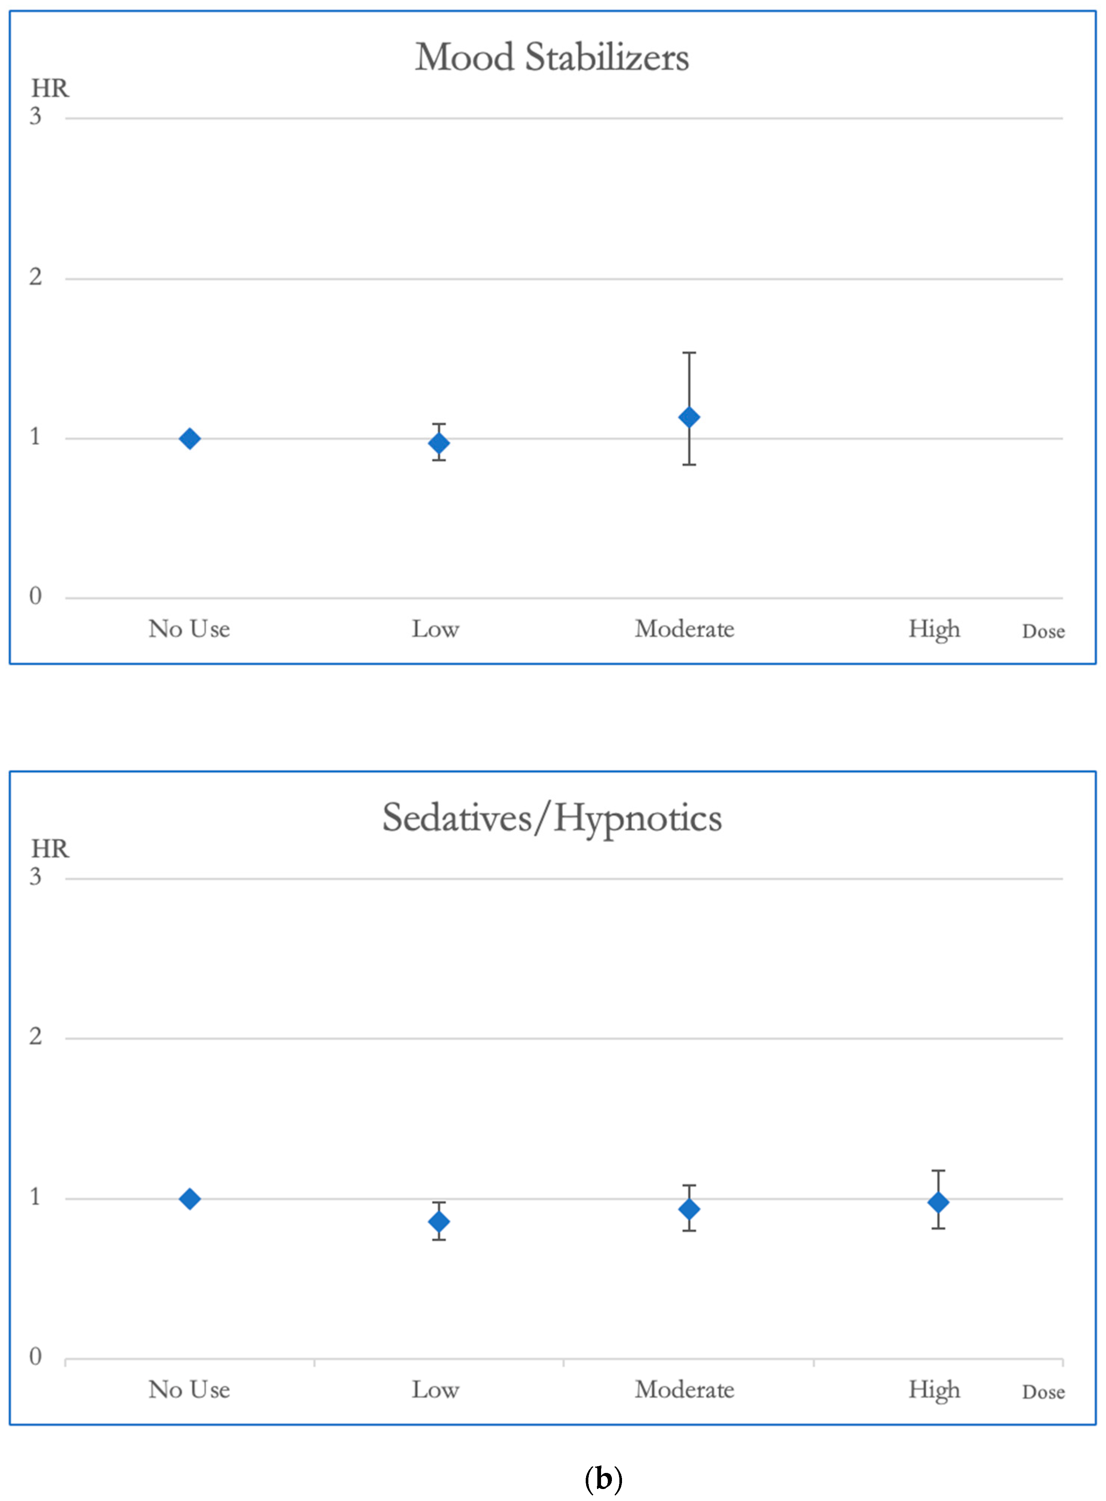1106x1501 pixels.
Task: Click the No Use label in Sedatives/Hypnotics
Action: coord(190,1390)
